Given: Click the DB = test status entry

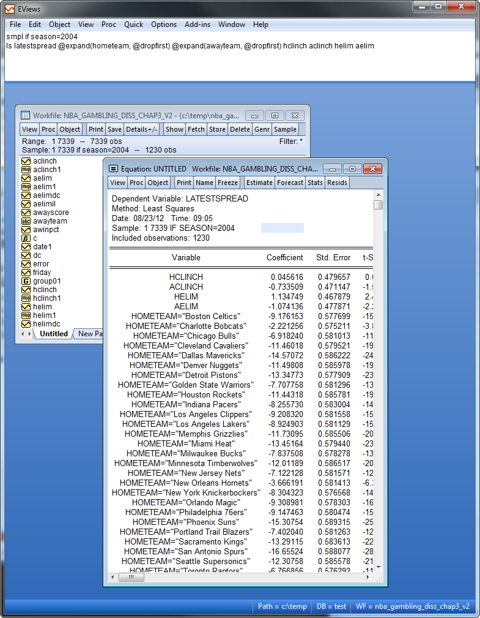Looking at the screenshot, I should [x=331, y=606].
